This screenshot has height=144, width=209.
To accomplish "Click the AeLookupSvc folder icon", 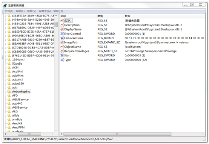I will (9, 91).
